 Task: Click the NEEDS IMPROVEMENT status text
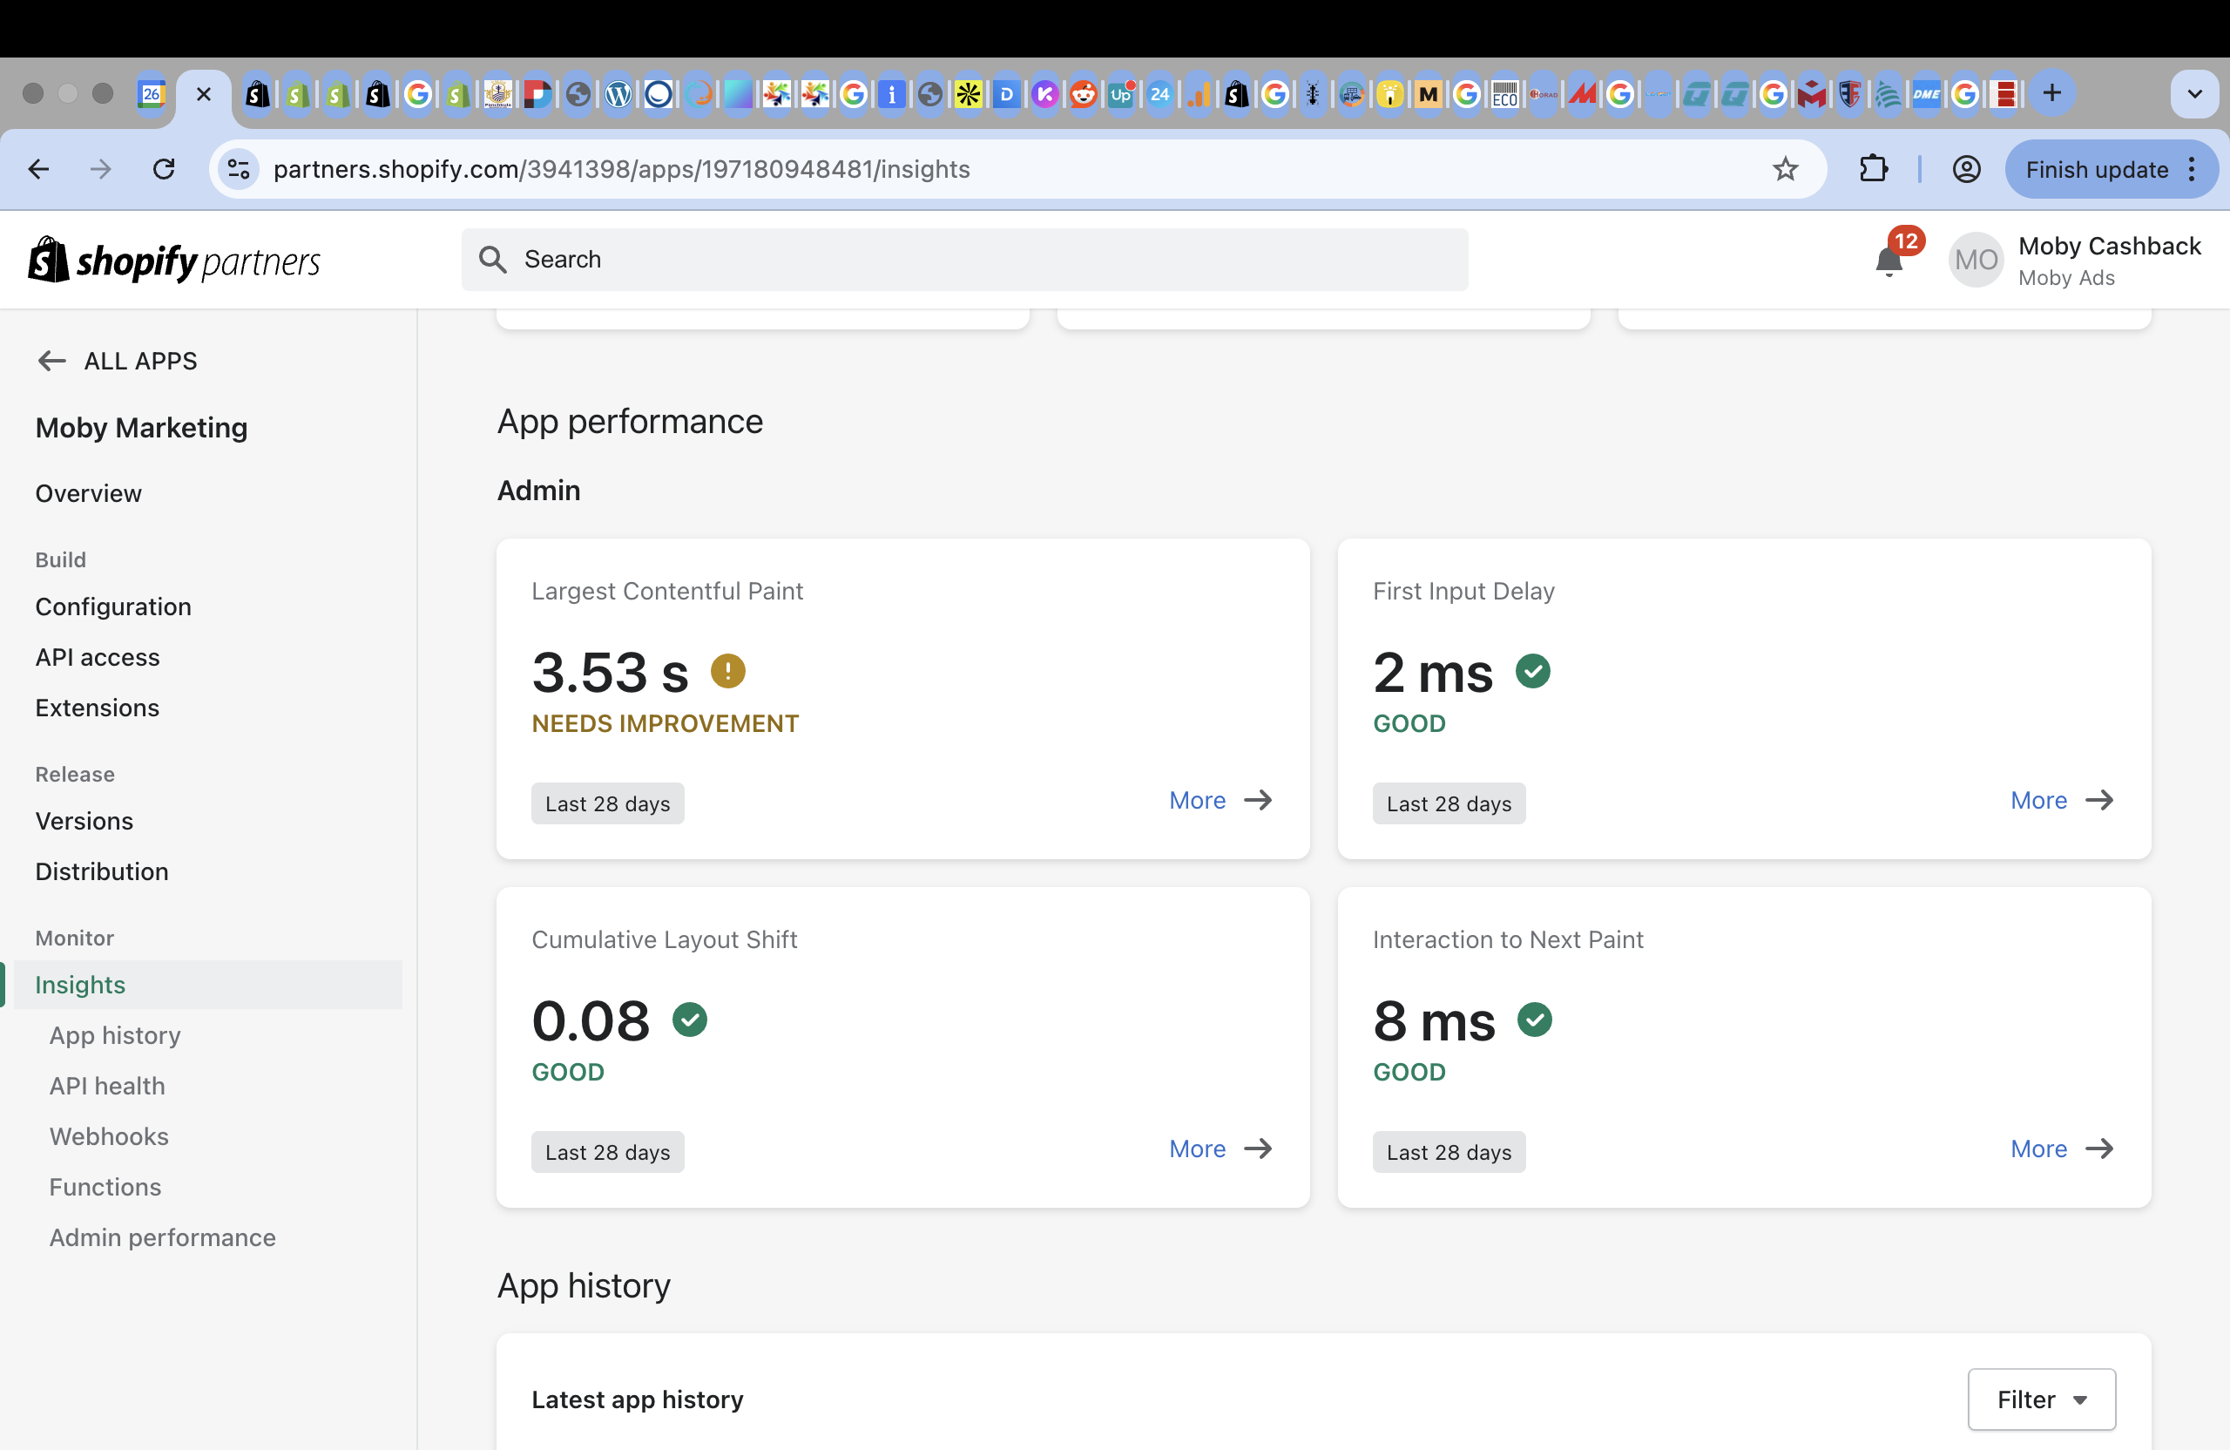[x=666, y=723]
